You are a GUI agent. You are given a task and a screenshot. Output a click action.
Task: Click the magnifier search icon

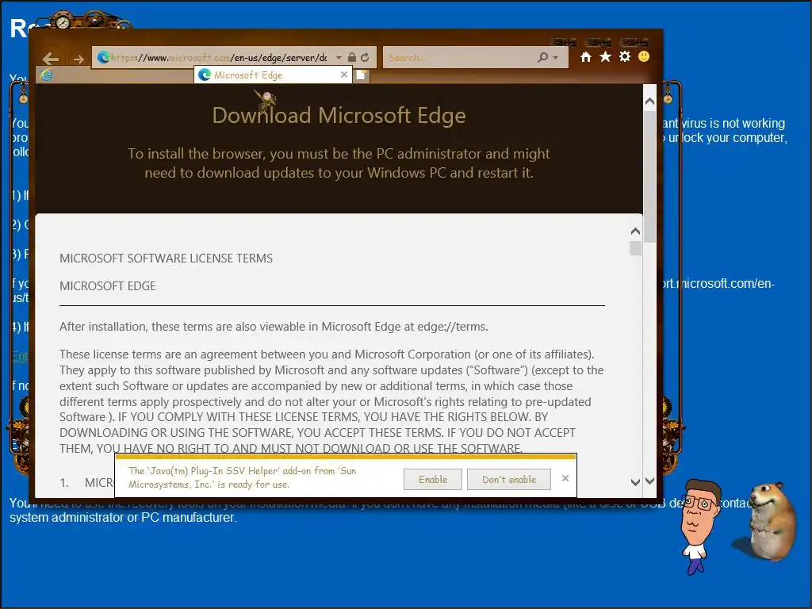pyautogui.click(x=542, y=57)
